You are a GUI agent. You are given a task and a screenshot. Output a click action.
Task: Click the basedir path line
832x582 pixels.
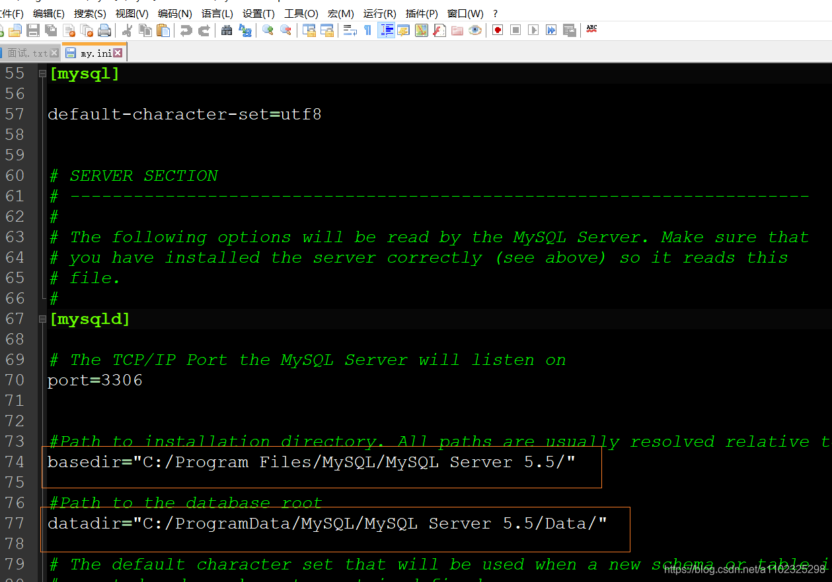(x=311, y=463)
